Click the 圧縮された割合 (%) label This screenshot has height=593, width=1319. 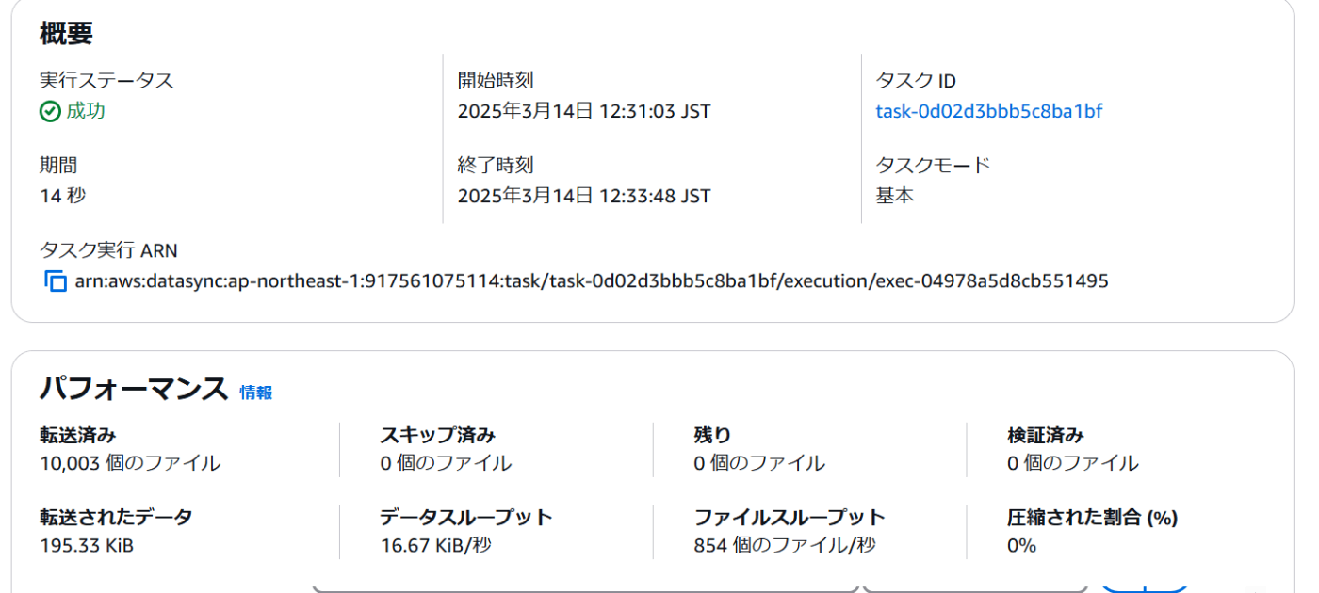1092,517
